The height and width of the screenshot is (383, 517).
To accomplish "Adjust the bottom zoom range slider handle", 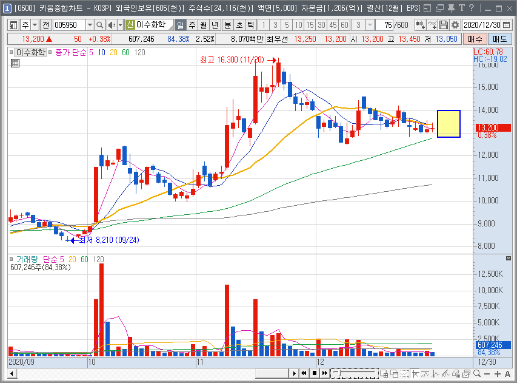I will [x=340, y=373].
